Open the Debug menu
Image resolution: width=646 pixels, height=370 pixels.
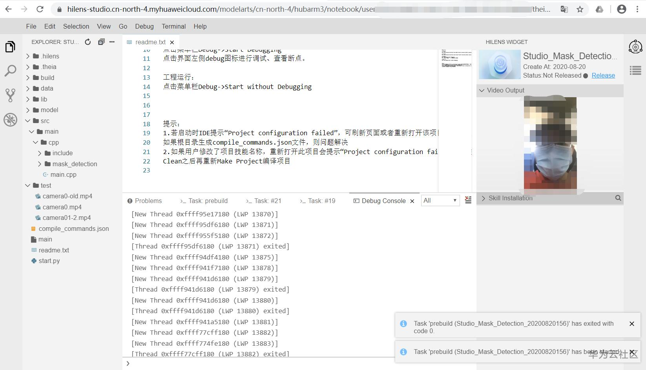point(144,26)
